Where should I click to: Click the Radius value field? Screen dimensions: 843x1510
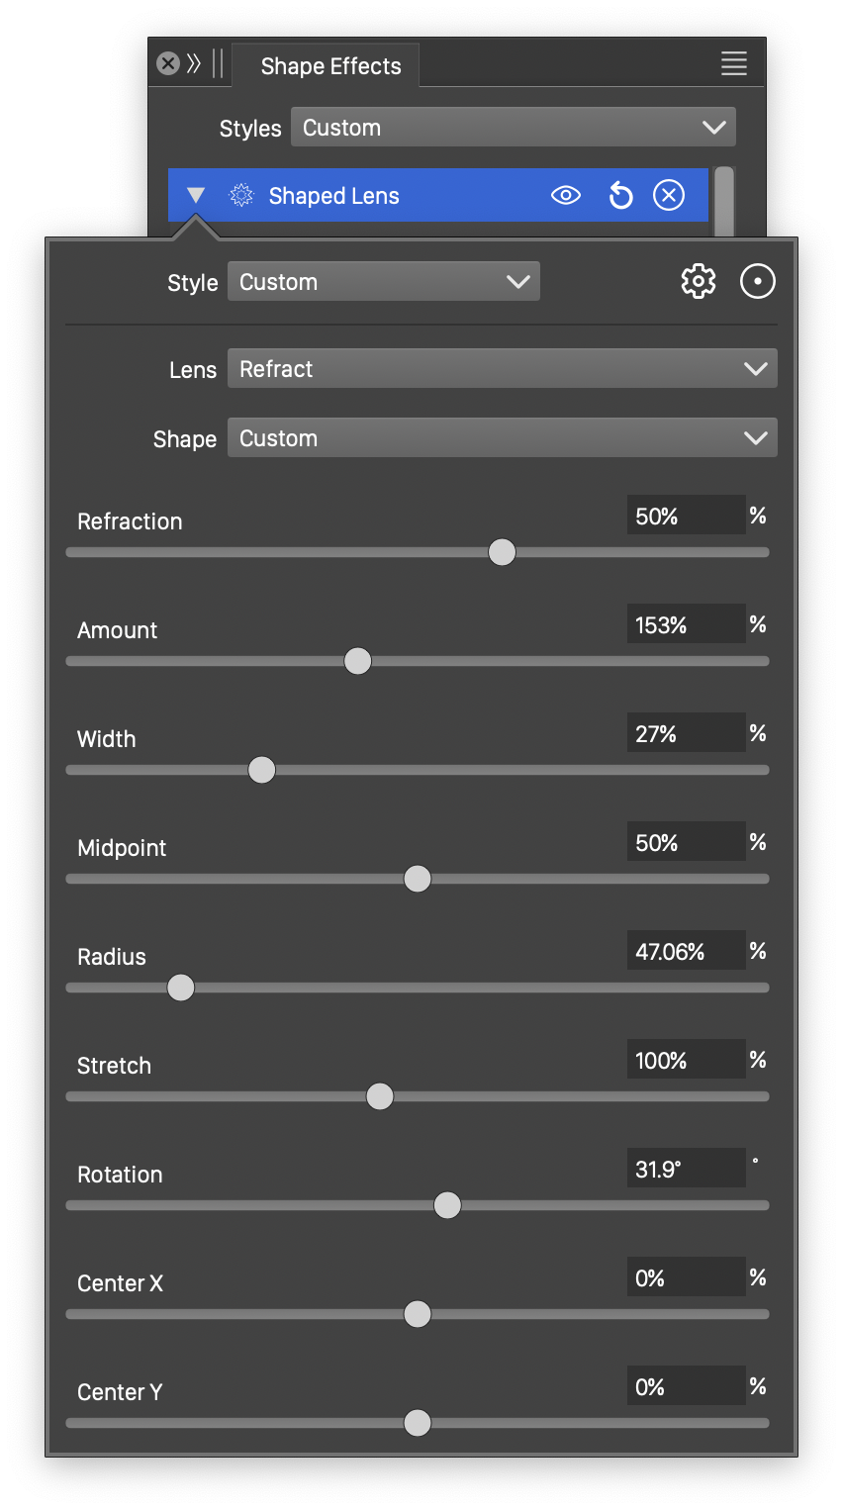[685, 952]
